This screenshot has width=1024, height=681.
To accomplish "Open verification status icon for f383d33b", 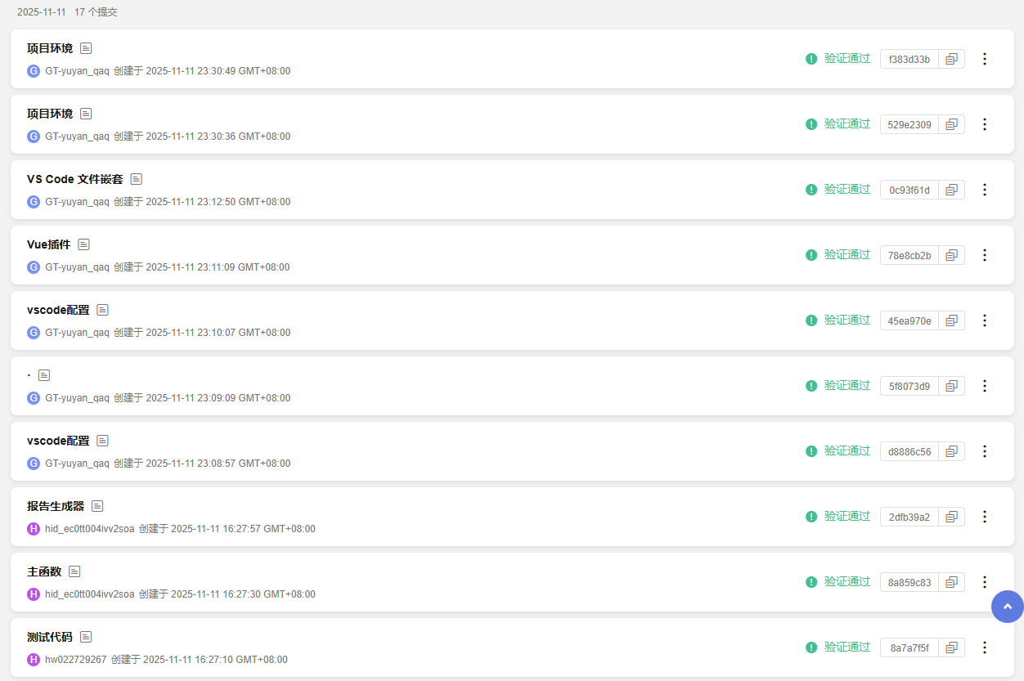I will pos(811,59).
